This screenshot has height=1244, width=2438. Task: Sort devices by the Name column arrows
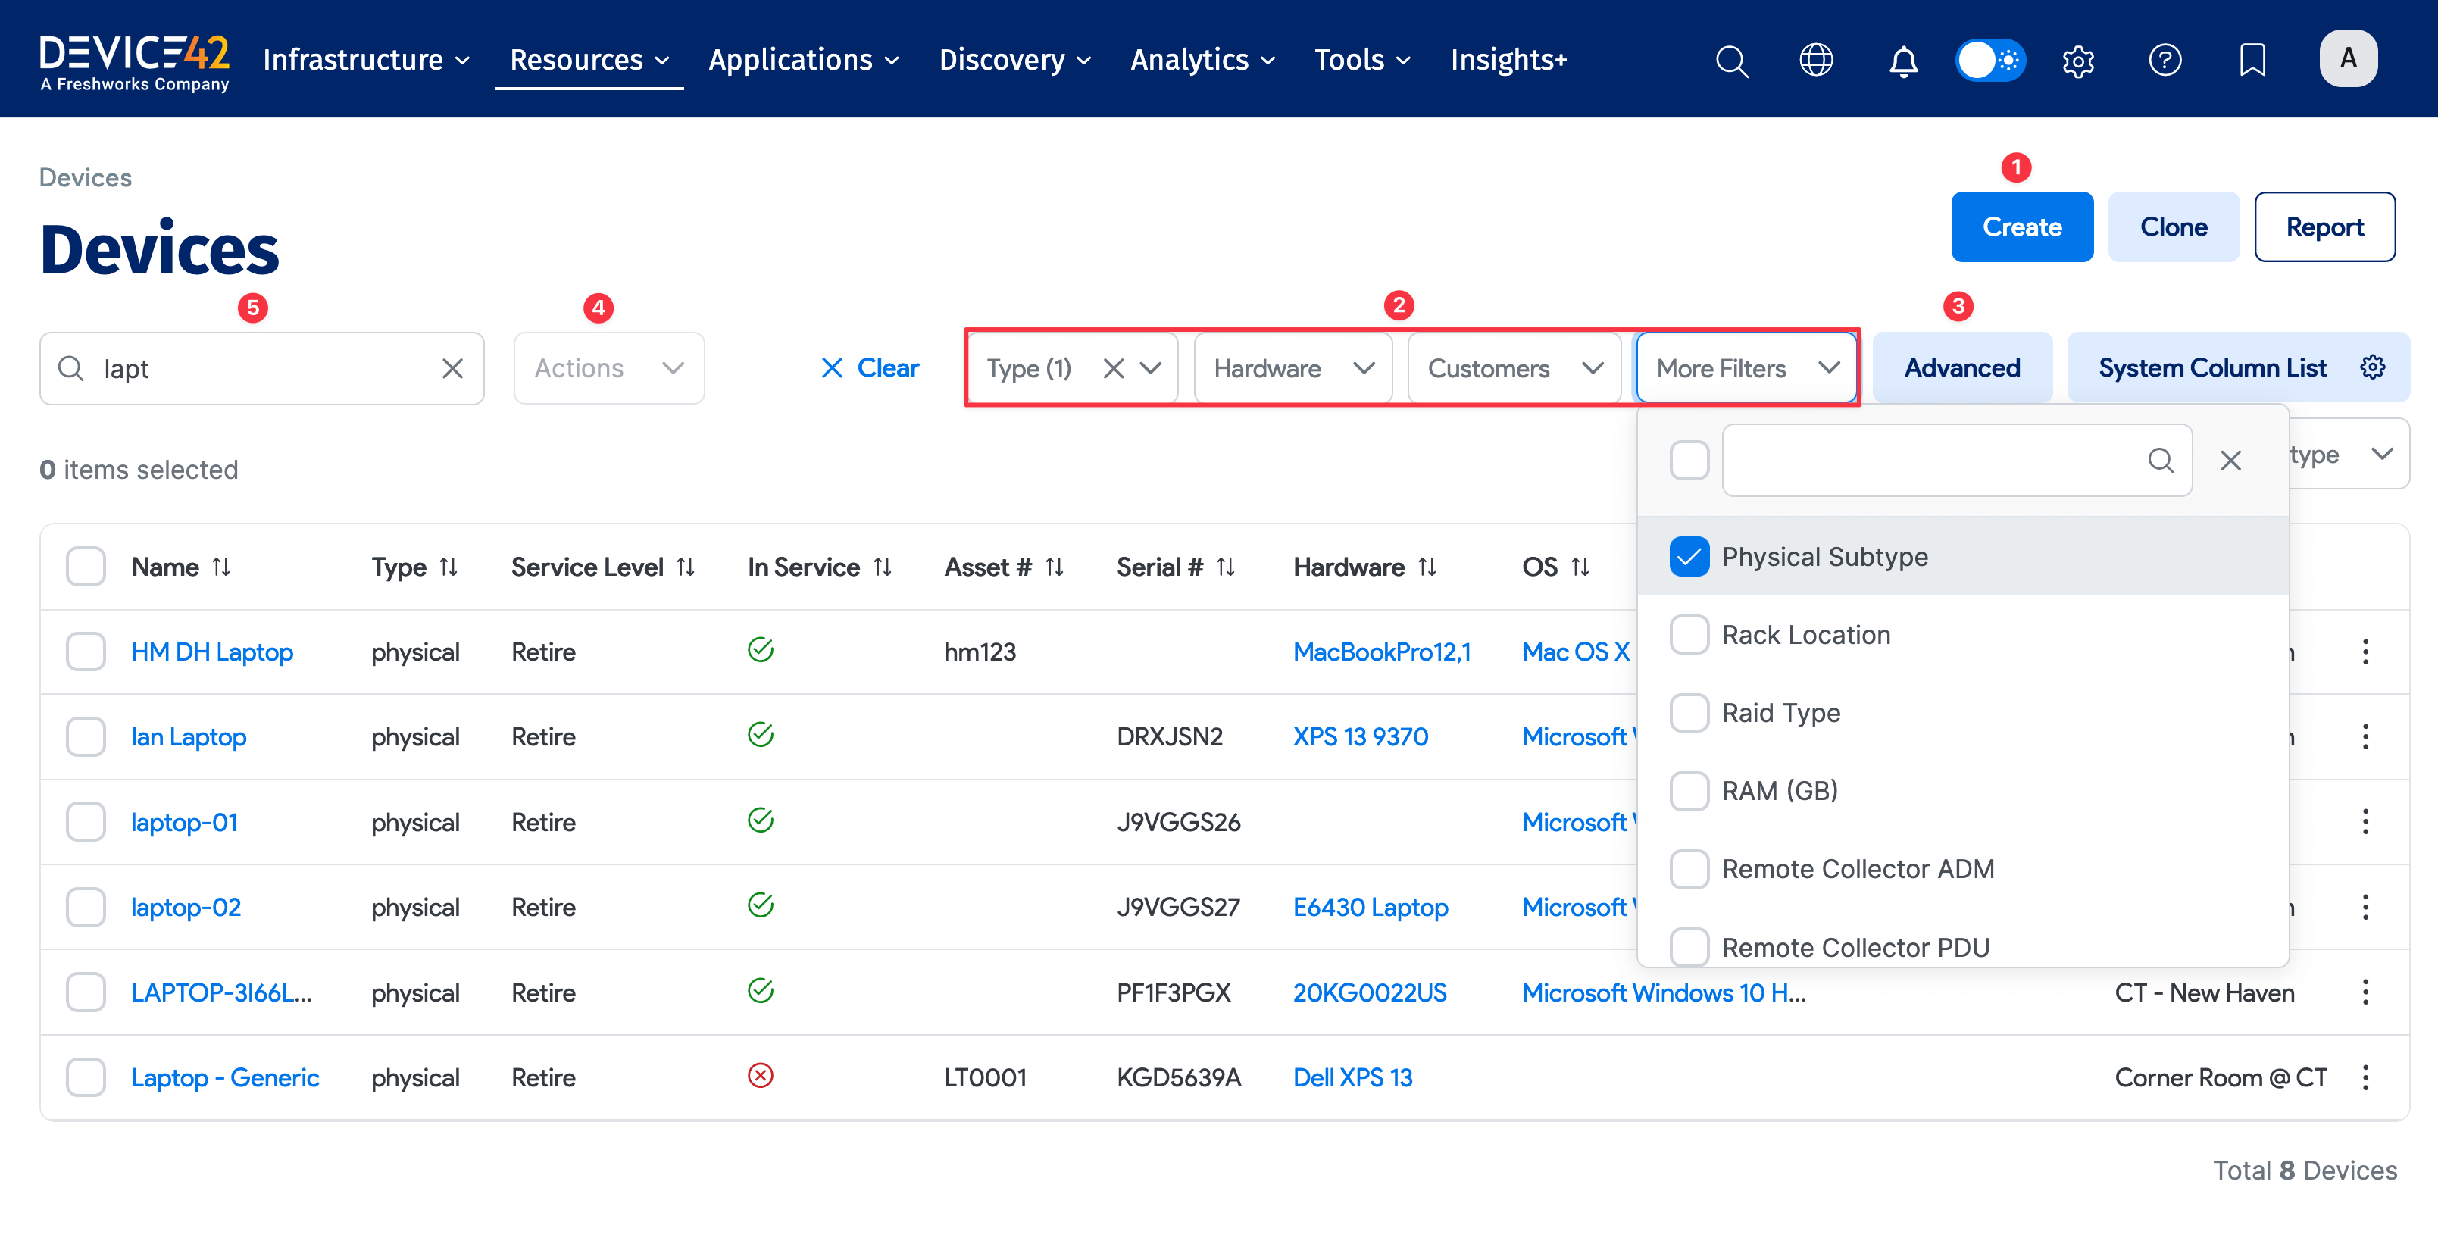(223, 566)
